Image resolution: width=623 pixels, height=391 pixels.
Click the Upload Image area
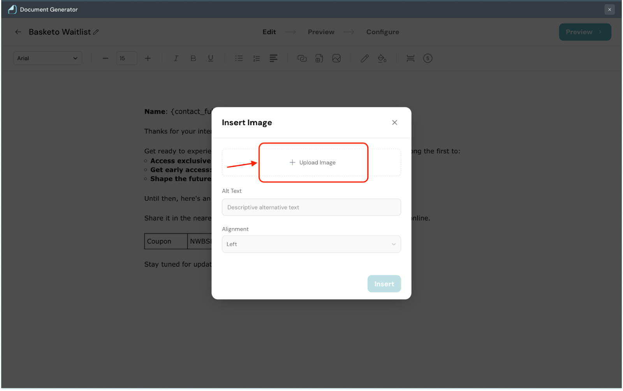click(313, 163)
